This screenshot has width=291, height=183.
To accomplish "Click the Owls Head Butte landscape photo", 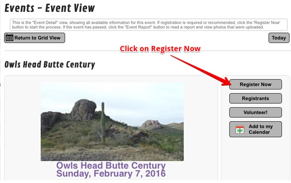I will click(x=112, y=121).
